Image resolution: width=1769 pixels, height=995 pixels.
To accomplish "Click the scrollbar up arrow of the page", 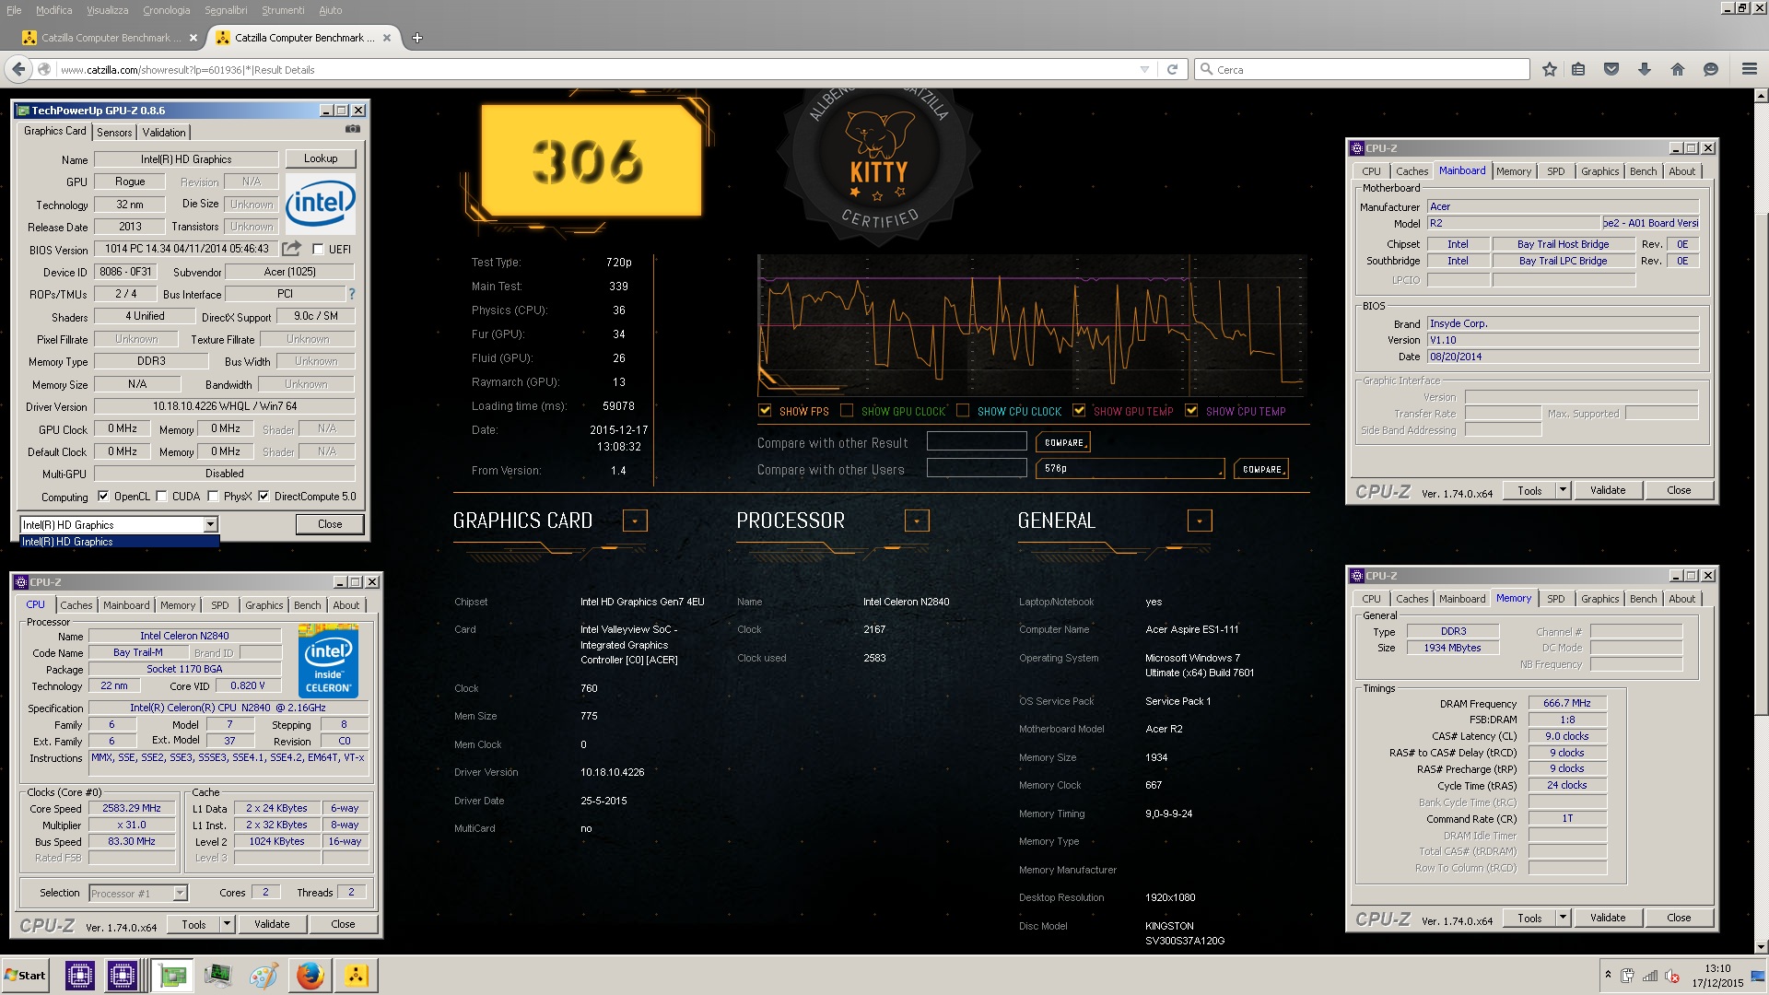I will coord(1761,95).
